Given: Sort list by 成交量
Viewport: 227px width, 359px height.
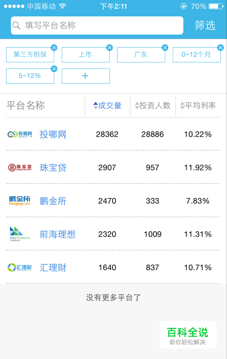Looking at the screenshot, I should point(108,106).
